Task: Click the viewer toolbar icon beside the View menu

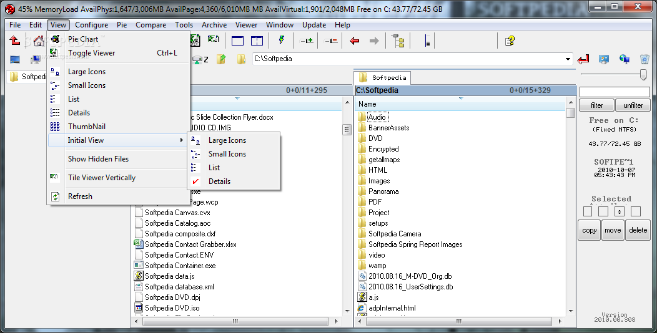Action: click(x=195, y=41)
